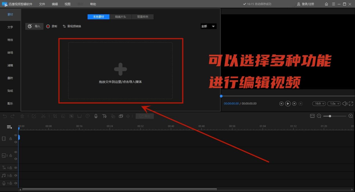
Task: Toggle visibility eye on overlay track
Action: (16, 152)
